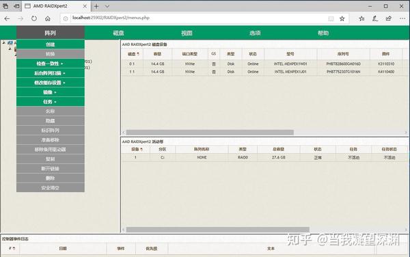This screenshot has height=257, width=410.
Task: Collapse the second-level tree node arrow
Action: coord(10,49)
